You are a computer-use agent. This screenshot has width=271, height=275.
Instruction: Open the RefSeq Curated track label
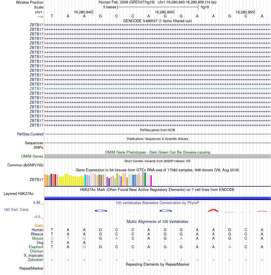click(x=30, y=134)
